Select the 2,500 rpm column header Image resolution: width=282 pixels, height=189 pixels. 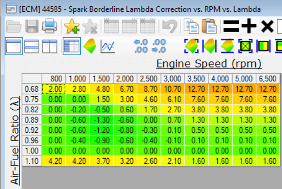click(x=149, y=78)
